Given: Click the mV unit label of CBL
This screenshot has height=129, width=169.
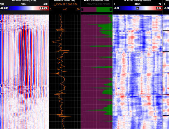Looking at the screenshot, I should 65,9.
